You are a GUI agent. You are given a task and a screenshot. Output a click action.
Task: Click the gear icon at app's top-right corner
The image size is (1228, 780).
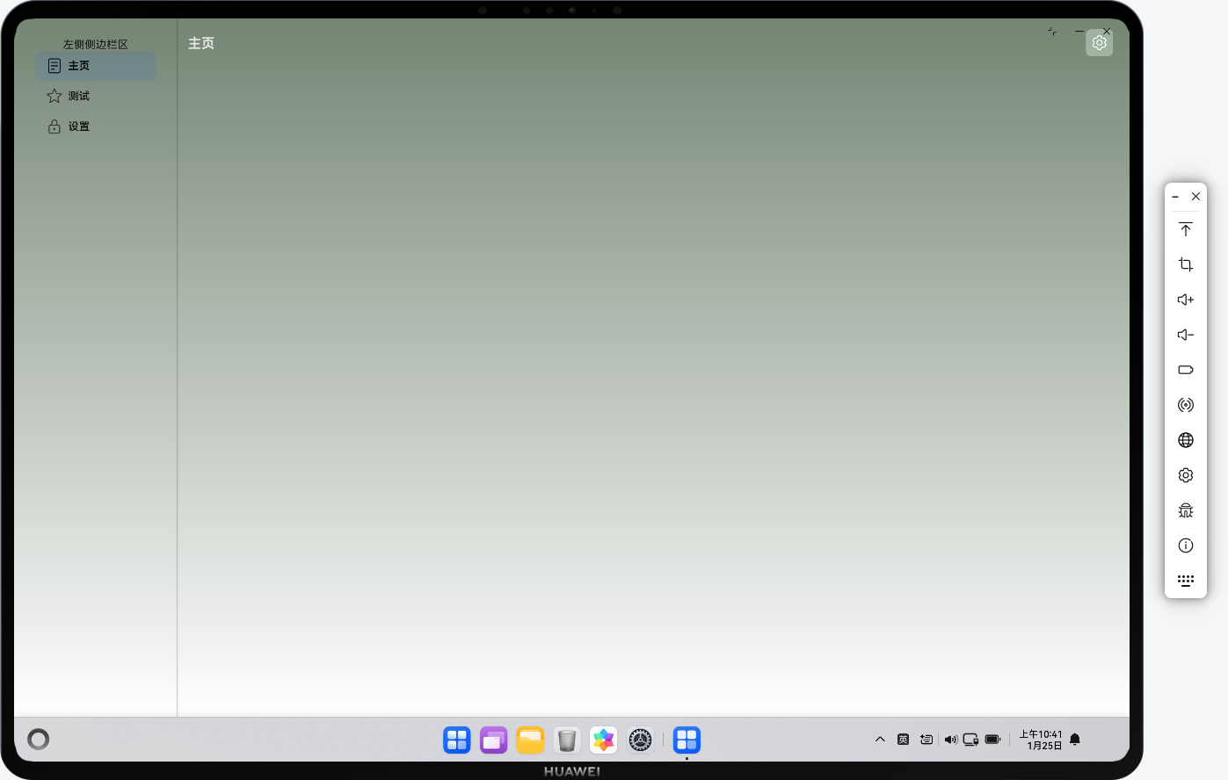[1099, 43]
